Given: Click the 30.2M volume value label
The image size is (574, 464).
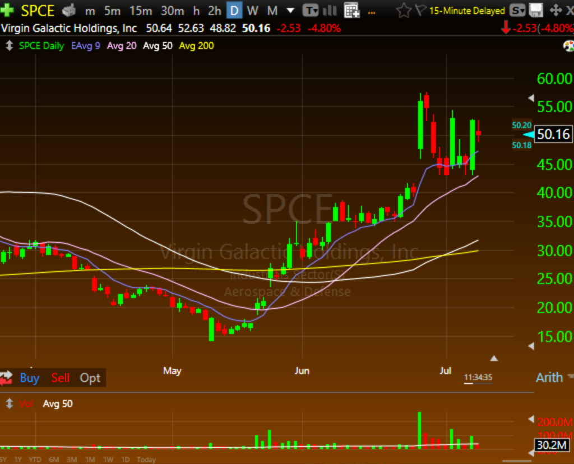Looking at the screenshot, I should point(552,446).
